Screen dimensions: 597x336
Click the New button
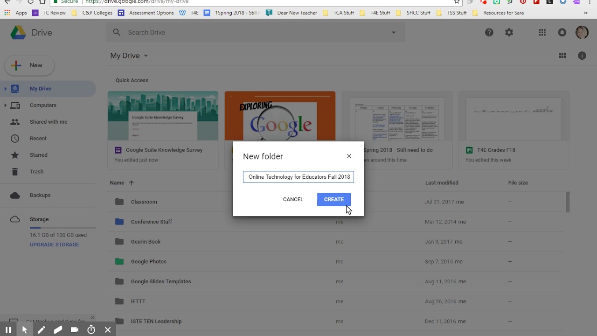tap(29, 66)
